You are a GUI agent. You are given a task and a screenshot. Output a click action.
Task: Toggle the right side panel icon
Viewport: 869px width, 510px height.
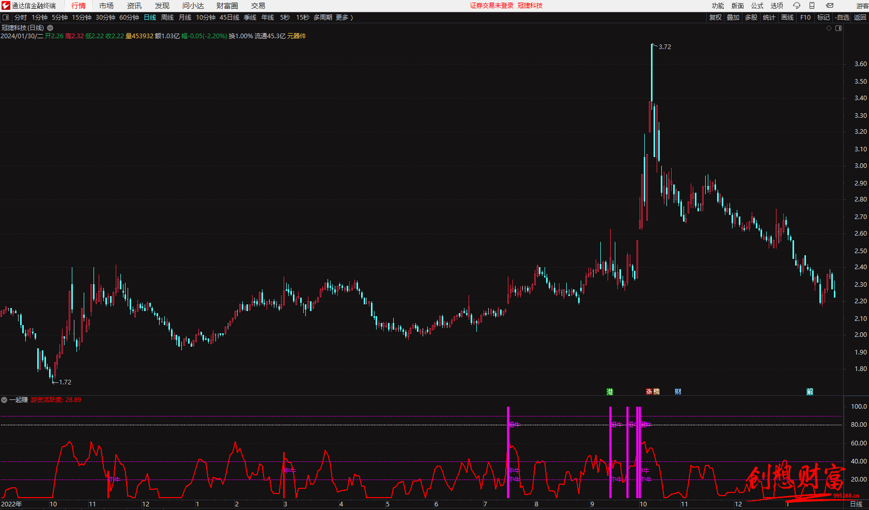click(839, 28)
